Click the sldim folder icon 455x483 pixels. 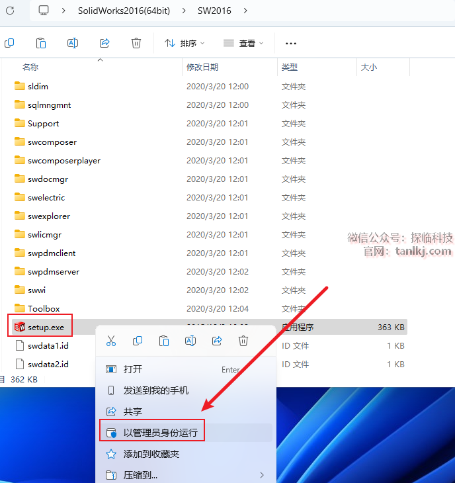[20, 86]
